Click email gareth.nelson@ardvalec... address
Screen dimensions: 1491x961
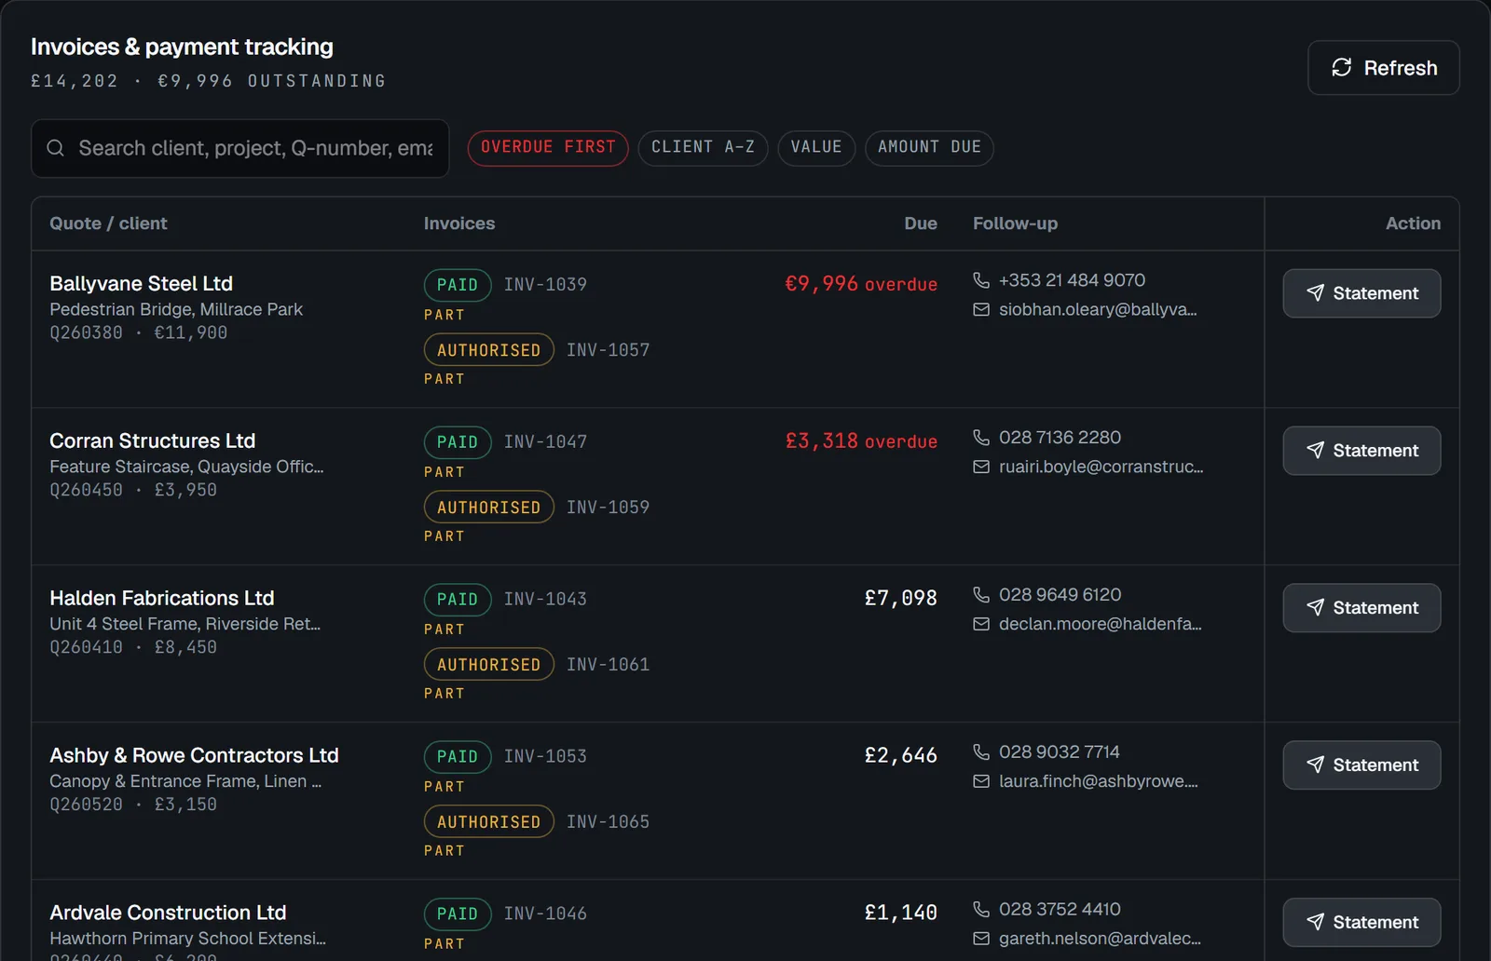tap(1100, 939)
